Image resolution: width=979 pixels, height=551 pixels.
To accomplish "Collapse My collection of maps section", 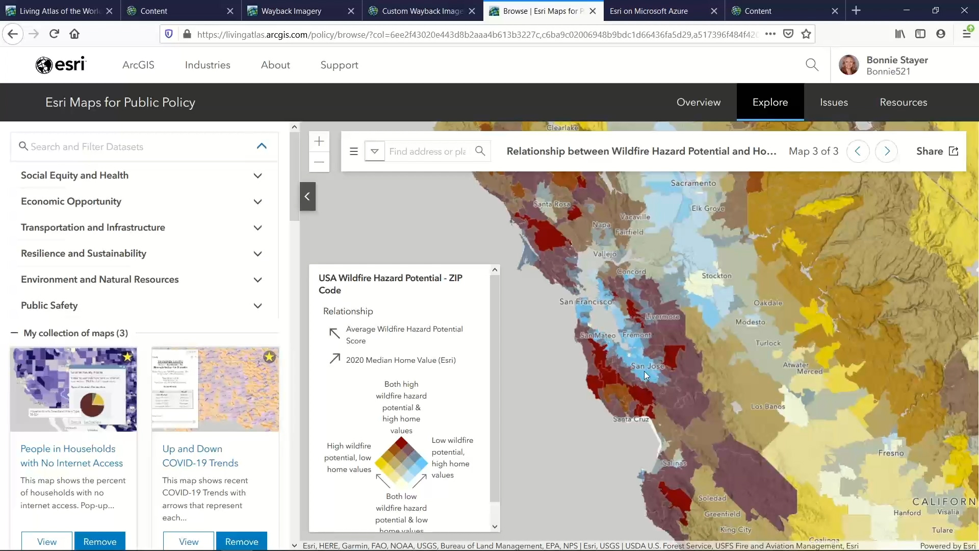I will point(14,333).
